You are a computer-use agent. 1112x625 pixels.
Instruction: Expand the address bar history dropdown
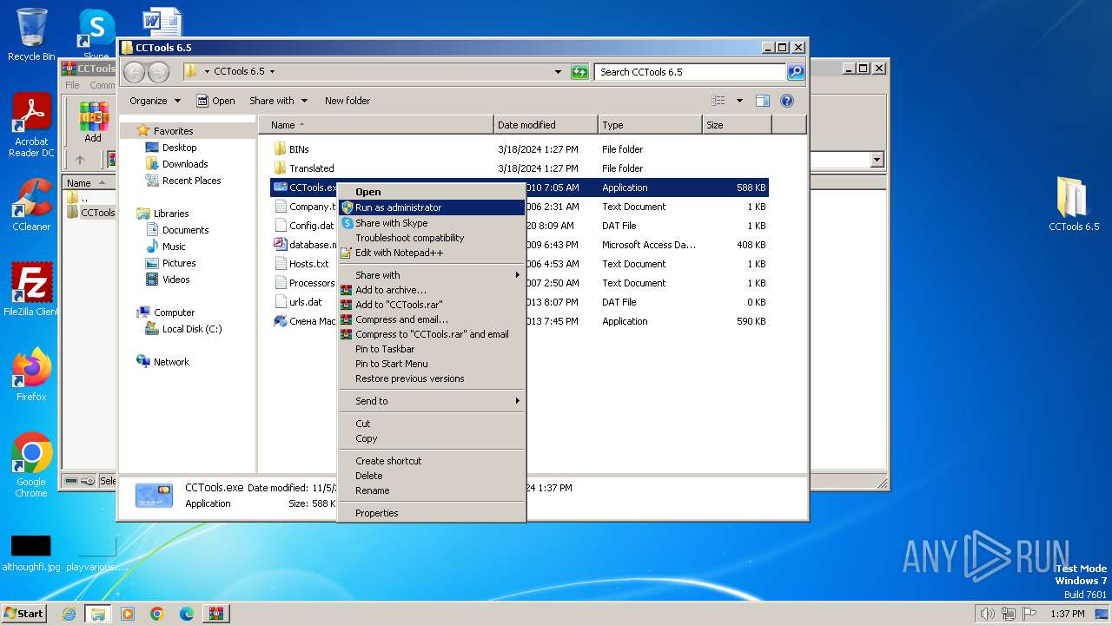tap(558, 72)
